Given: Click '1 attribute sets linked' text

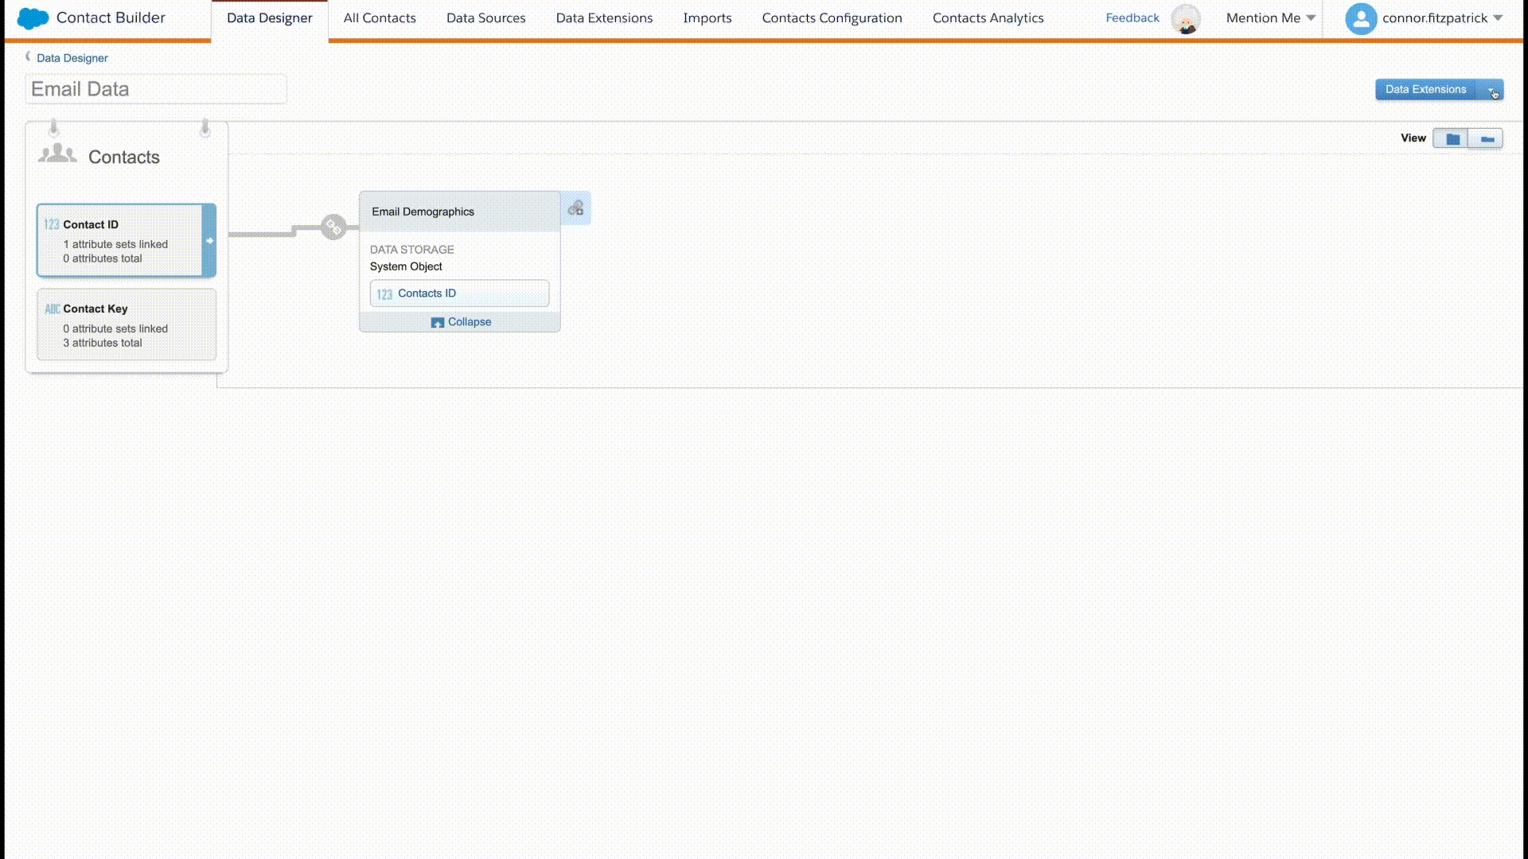Looking at the screenshot, I should [x=115, y=244].
